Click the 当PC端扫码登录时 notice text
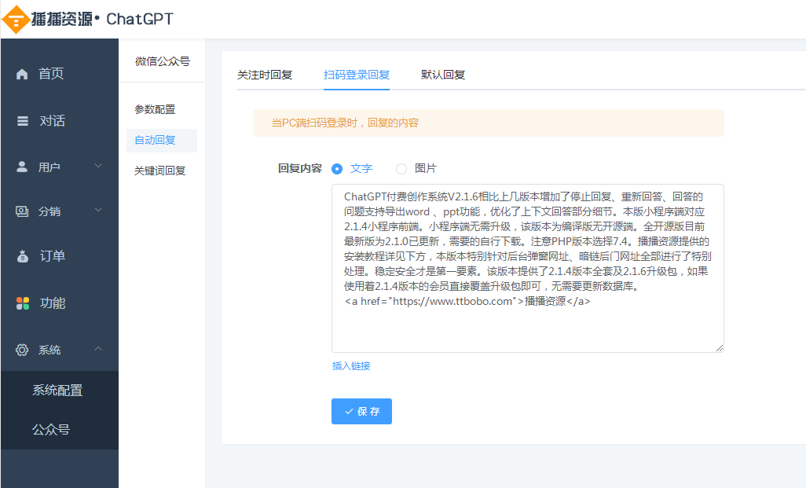 click(346, 123)
